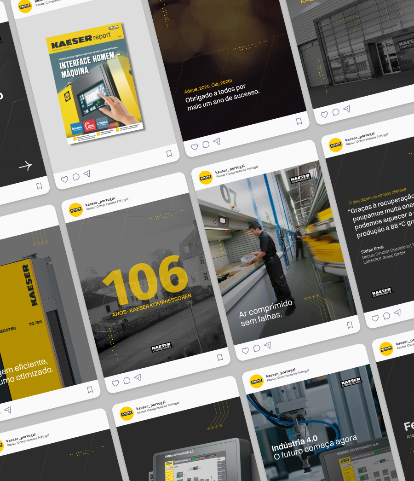Like the Stefan Ernst testimonial post

tap(375, 319)
